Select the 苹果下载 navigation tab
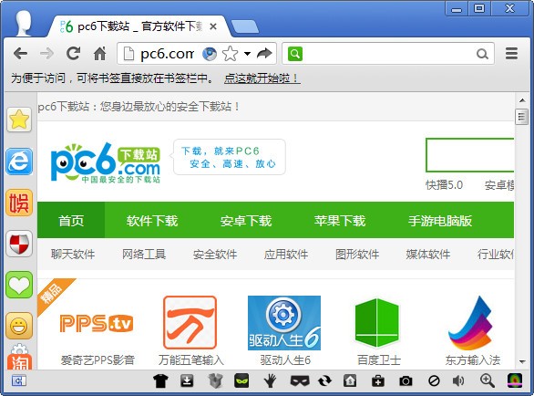The height and width of the screenshot is (396, 534). pos(340,221)
